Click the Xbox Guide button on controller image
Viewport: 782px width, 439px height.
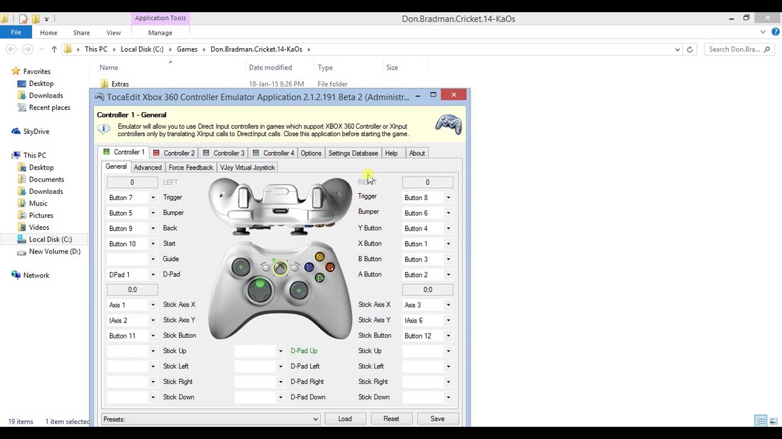pos(280,268)
